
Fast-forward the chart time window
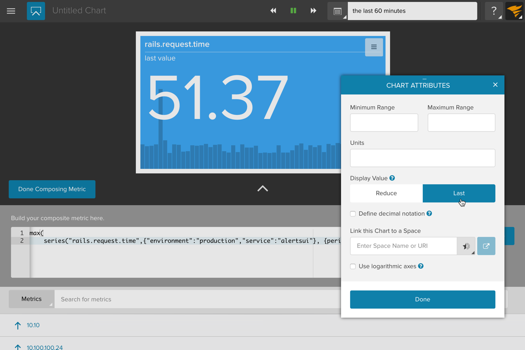tap(313, 11)
